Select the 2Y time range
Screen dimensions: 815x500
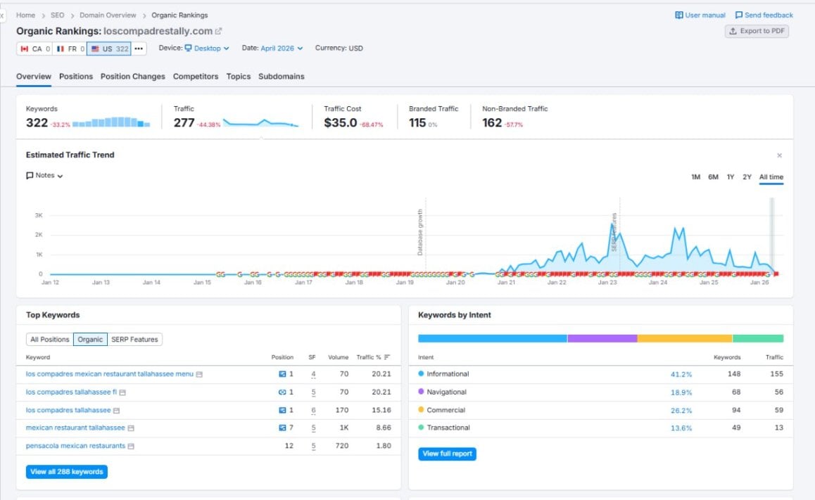[747, 177]
